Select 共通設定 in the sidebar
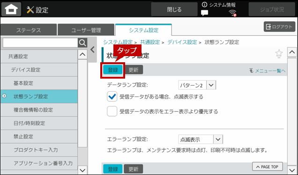 click(x=39, y=56)
